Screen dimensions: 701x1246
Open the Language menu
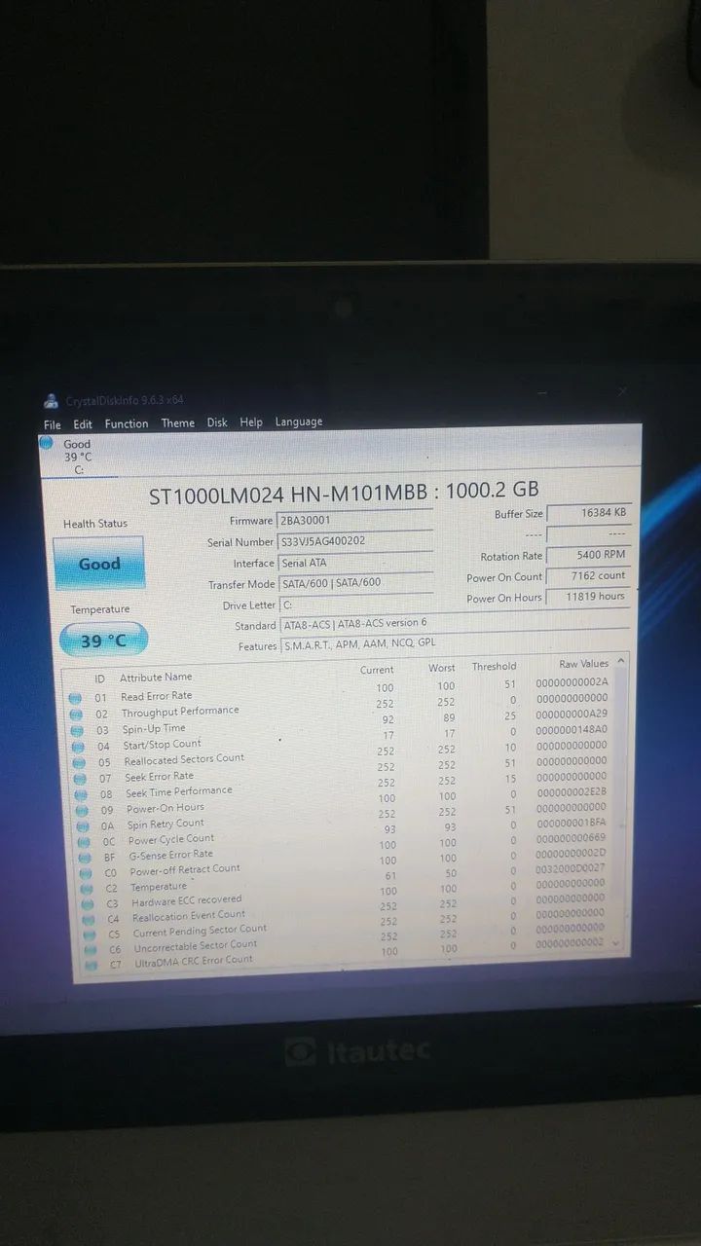coord(299,421)
